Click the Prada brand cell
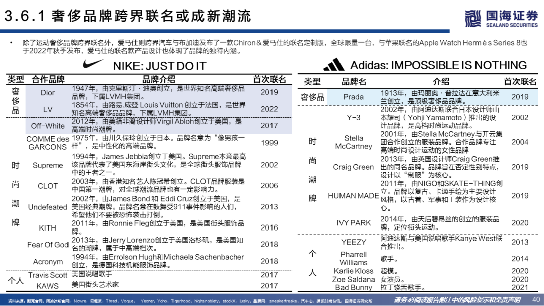544x306 pixels. click(354, 97)
